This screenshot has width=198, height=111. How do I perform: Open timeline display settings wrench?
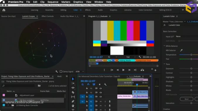click(x=105, y=84)
